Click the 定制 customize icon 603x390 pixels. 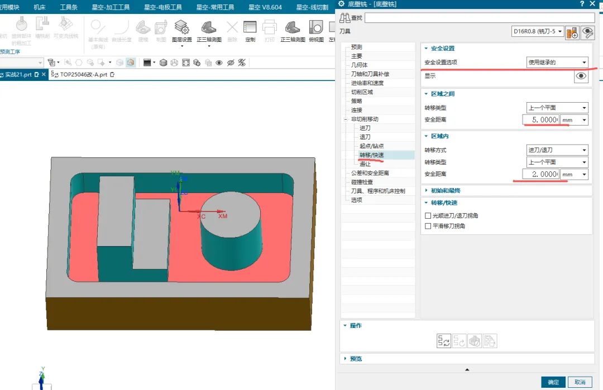click(x=250, y=28)
